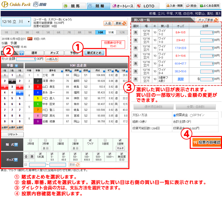Open 府県 column help icon
This screenshot has height=202, width=222.
(80, 71)
